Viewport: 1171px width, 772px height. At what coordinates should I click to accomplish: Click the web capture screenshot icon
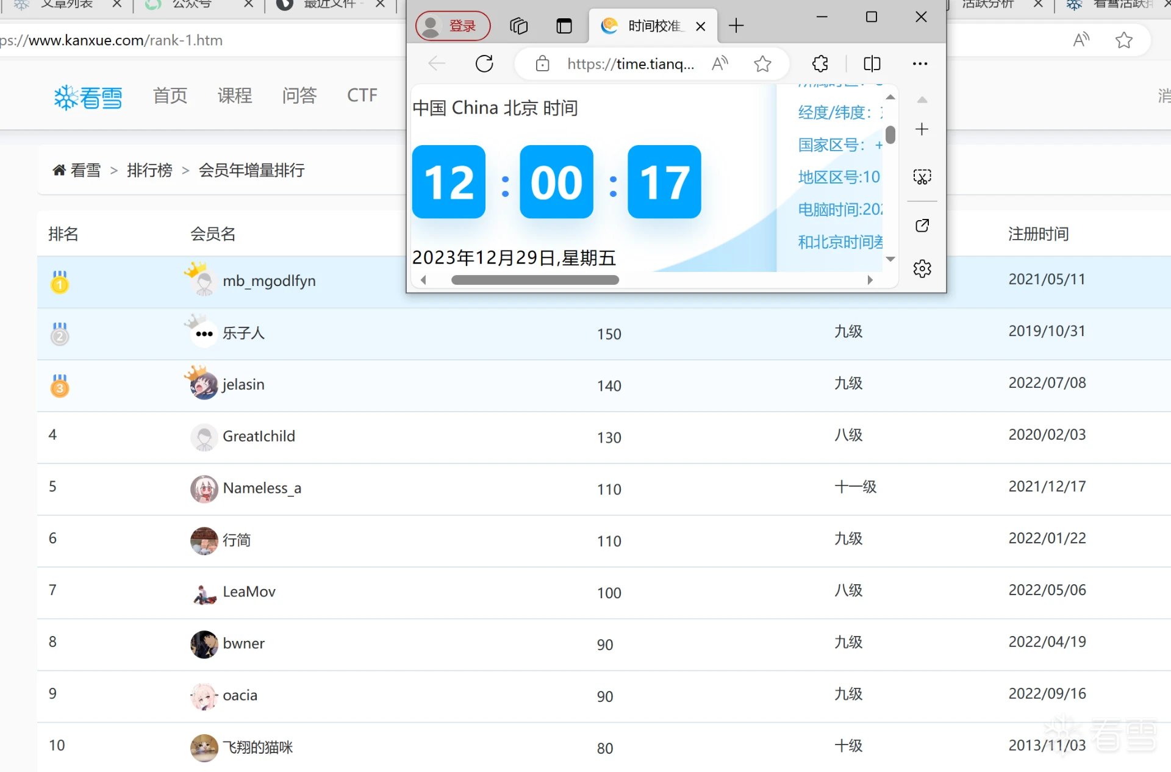[922, 177]
